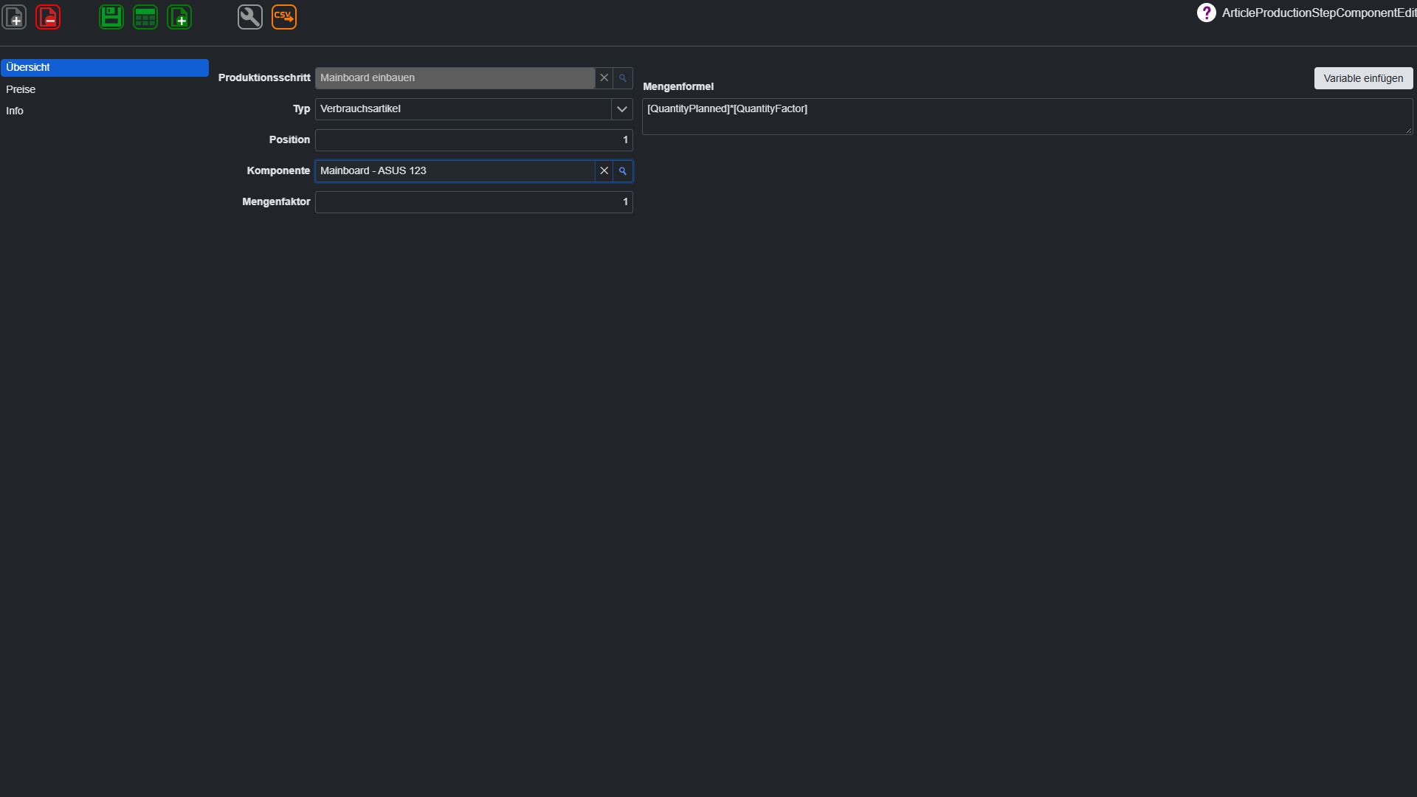1417x797 pixels.
Task: Click the Mengenfaktor input field
Action: point(474,202)
